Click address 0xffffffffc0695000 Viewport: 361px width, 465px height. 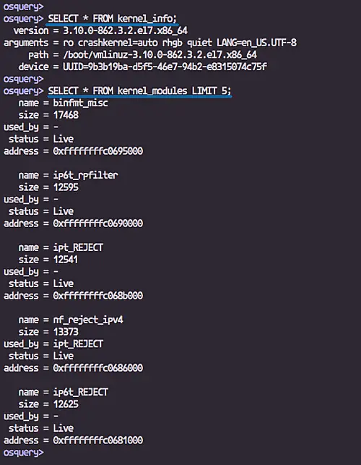coord(98,151)
